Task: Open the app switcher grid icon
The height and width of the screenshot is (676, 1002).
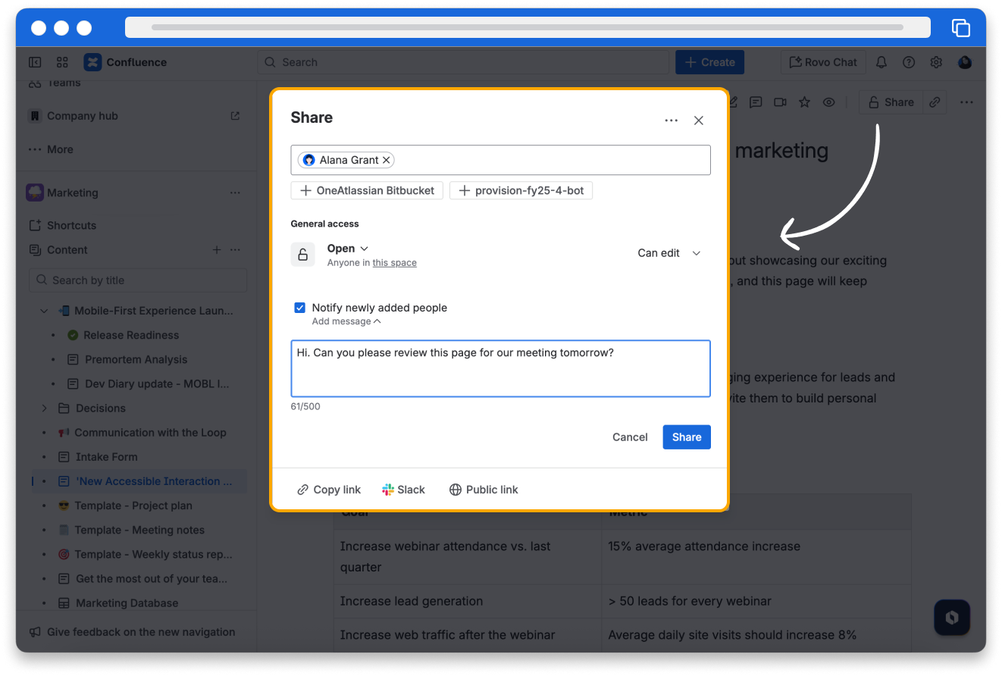Action: pos(62,62)
